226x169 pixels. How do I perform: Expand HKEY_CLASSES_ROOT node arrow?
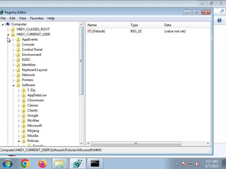8,30
